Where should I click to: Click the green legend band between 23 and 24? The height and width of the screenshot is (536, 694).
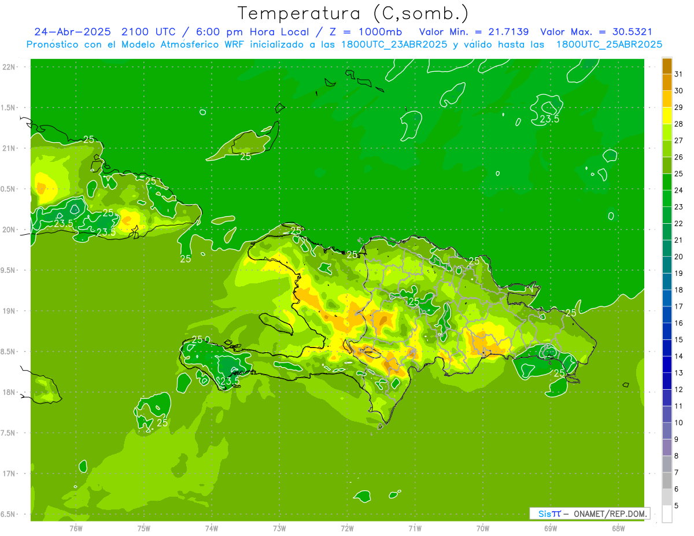pos(667,199)
